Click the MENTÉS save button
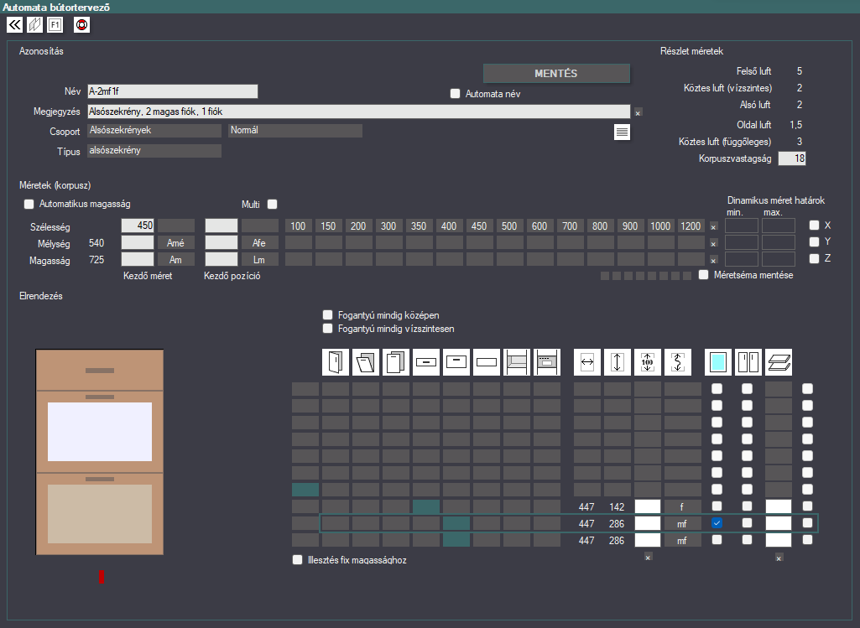Image resolution: width=860 pixels, height=628 pixels. point(556,74)
